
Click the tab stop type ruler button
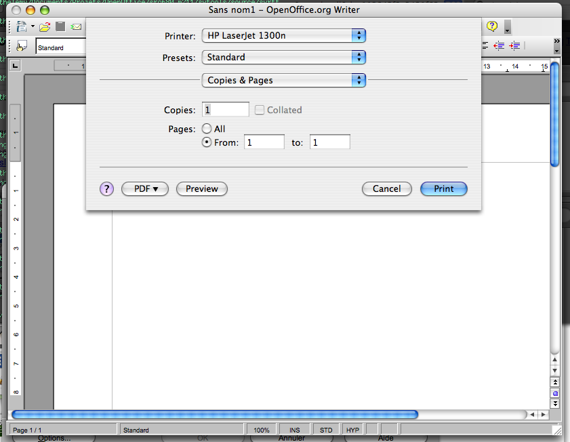click(15, 66)
